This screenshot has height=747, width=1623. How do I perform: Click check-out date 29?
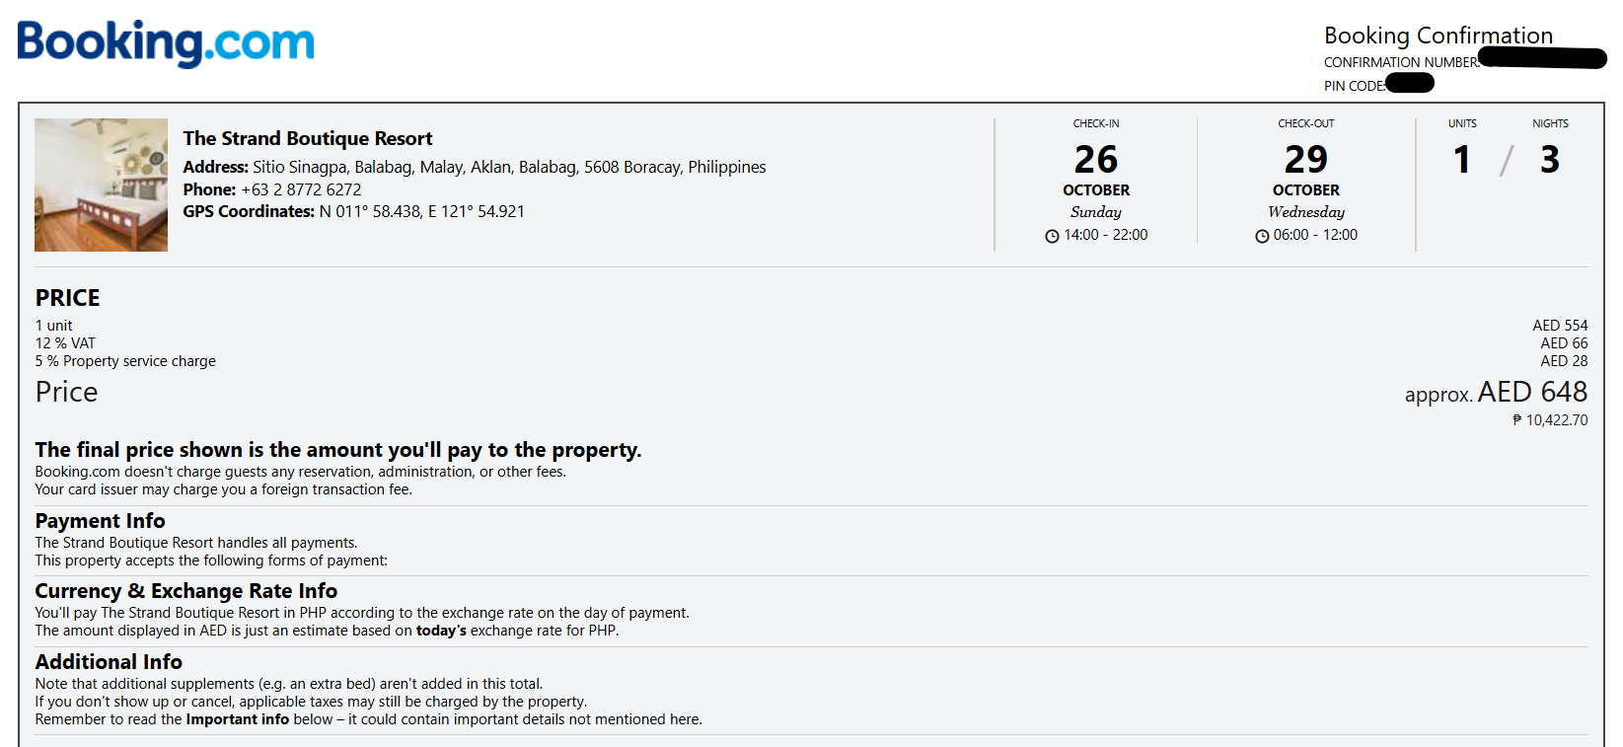point(1306,159)
